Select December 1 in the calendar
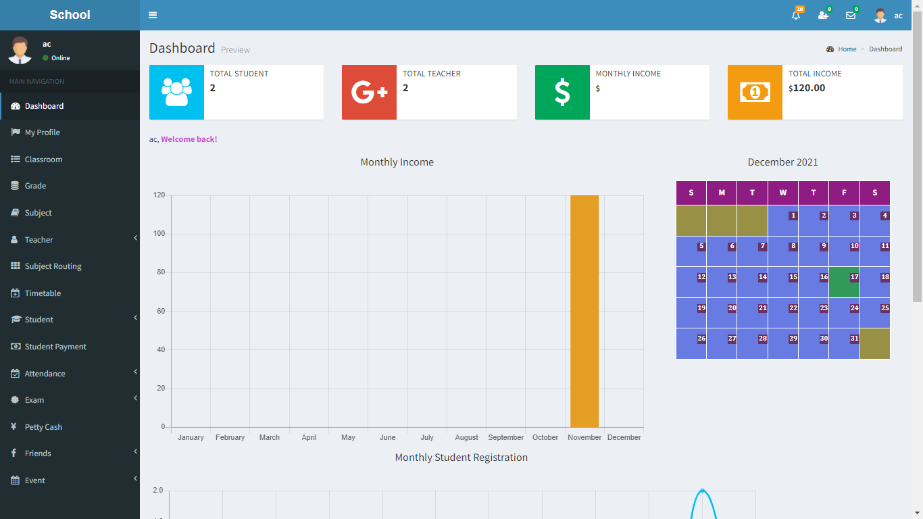This screenshot has height=519, width=923. (783, 220)
